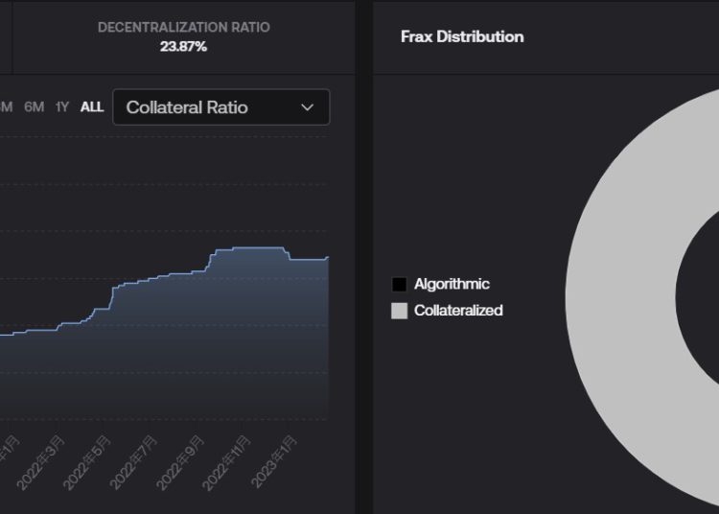Switch chart to 1Y range
719x514 pixels.
[62, 107]
